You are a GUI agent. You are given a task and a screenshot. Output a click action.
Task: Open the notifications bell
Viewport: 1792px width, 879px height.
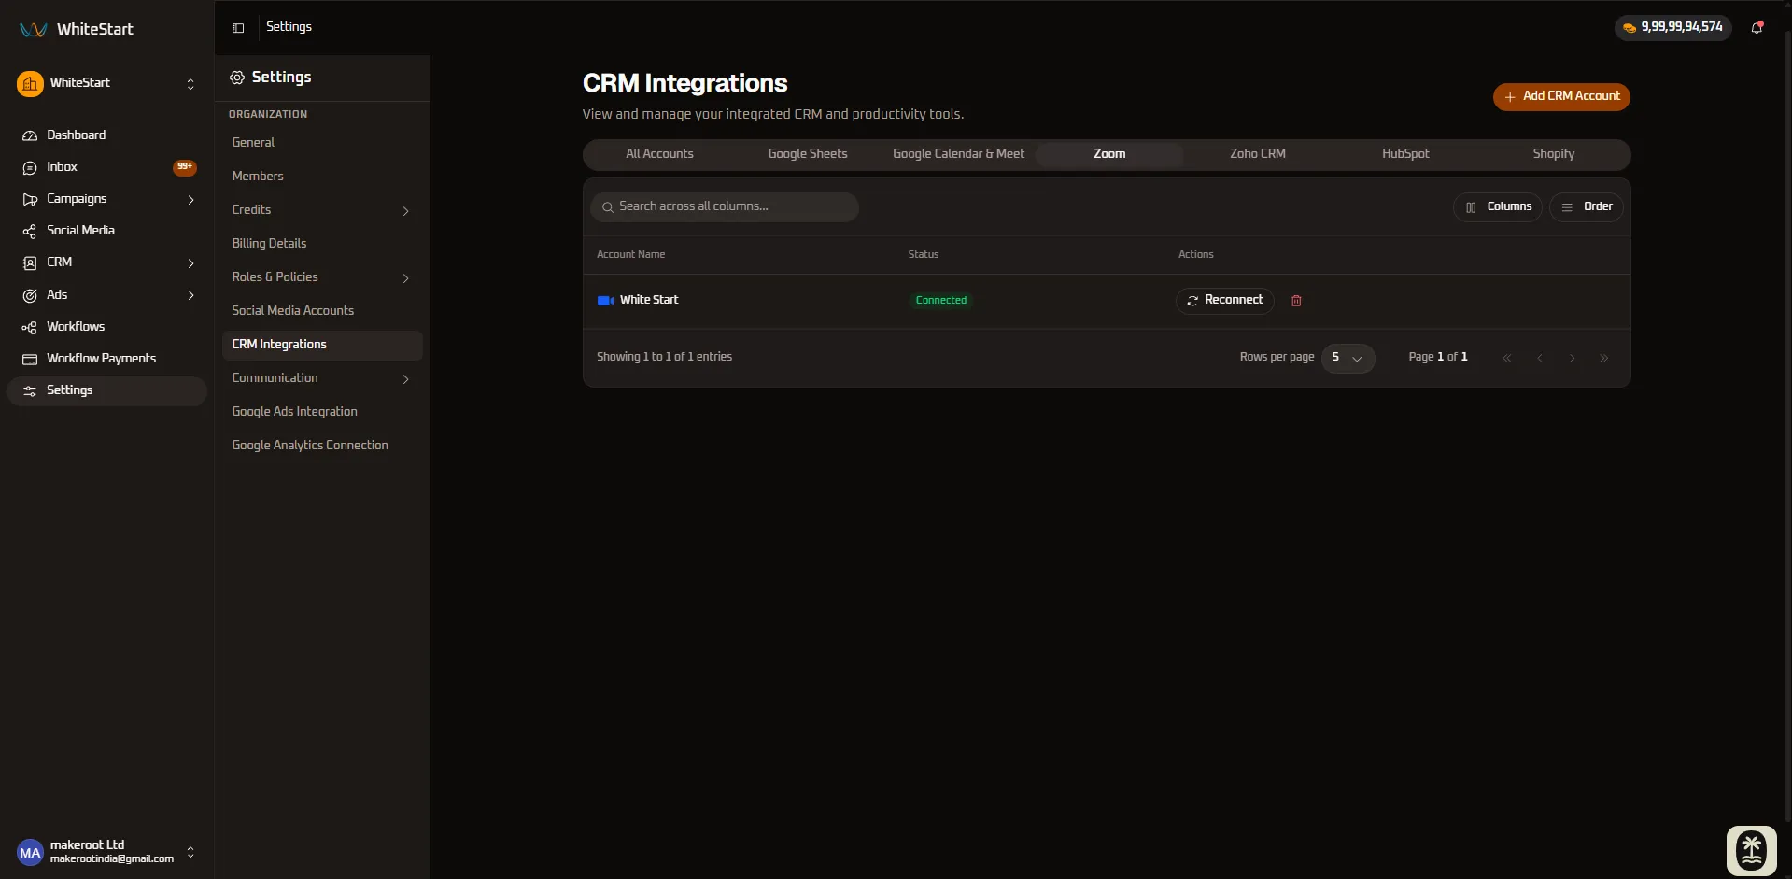[1757, 27]
